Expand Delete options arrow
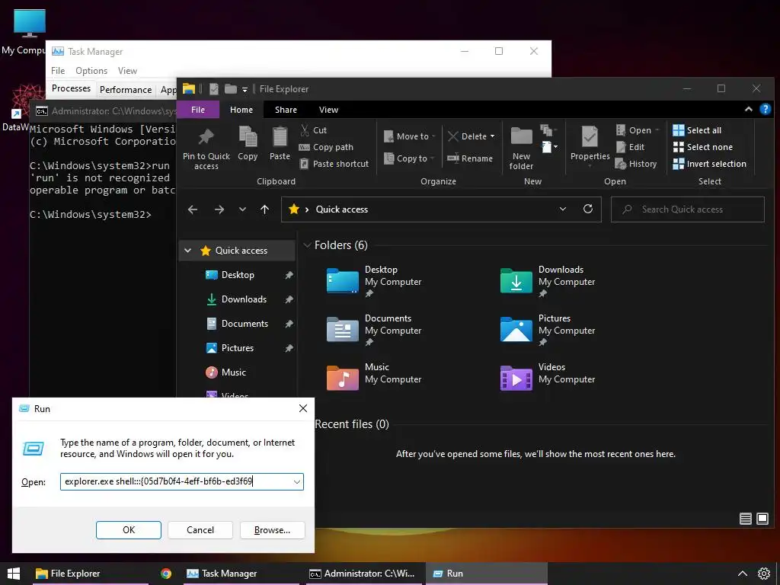 493,136
